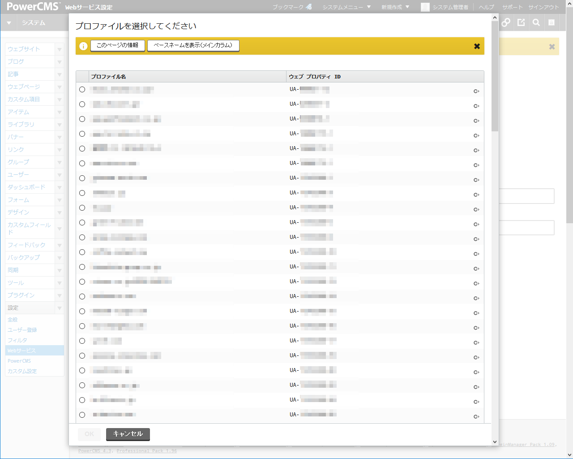Viewport: 573px width, 459px height.
Task: Select the radio button of first profile row
Action: [x=82, y=89]
